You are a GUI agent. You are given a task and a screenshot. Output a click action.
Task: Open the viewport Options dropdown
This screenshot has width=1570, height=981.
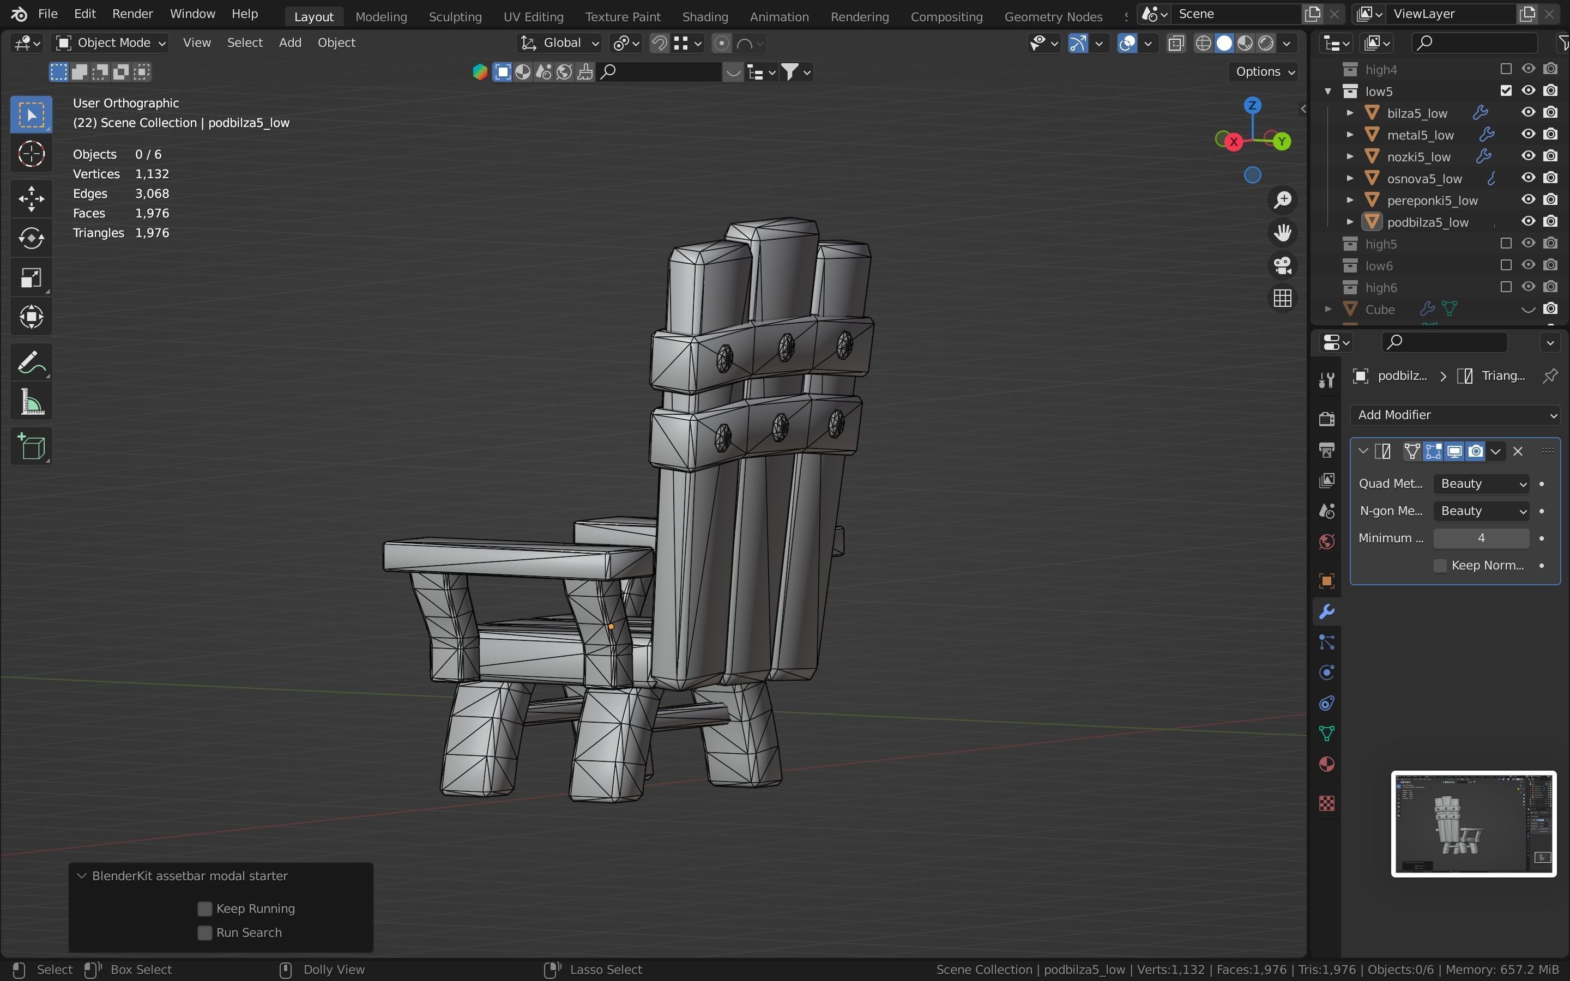[1263, 72]
